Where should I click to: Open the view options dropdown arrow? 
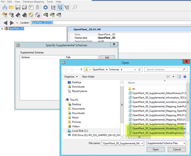[x=173, y=77]
